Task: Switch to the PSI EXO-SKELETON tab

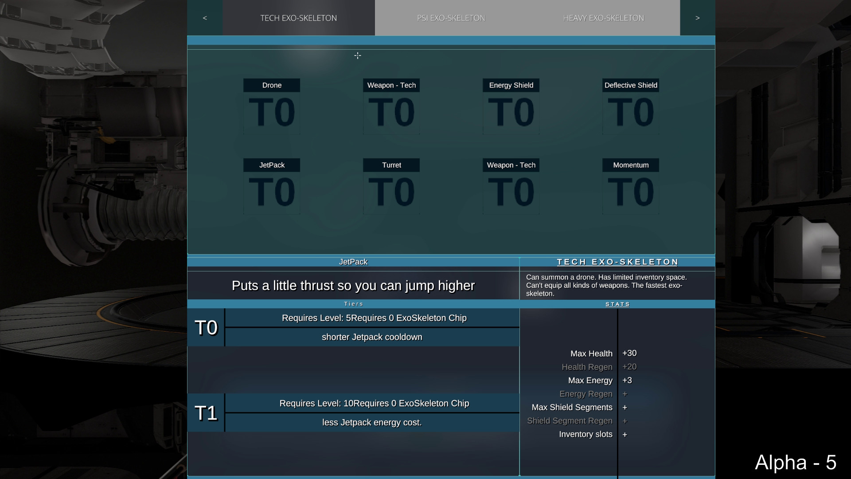Action: (x=451, y=18)
